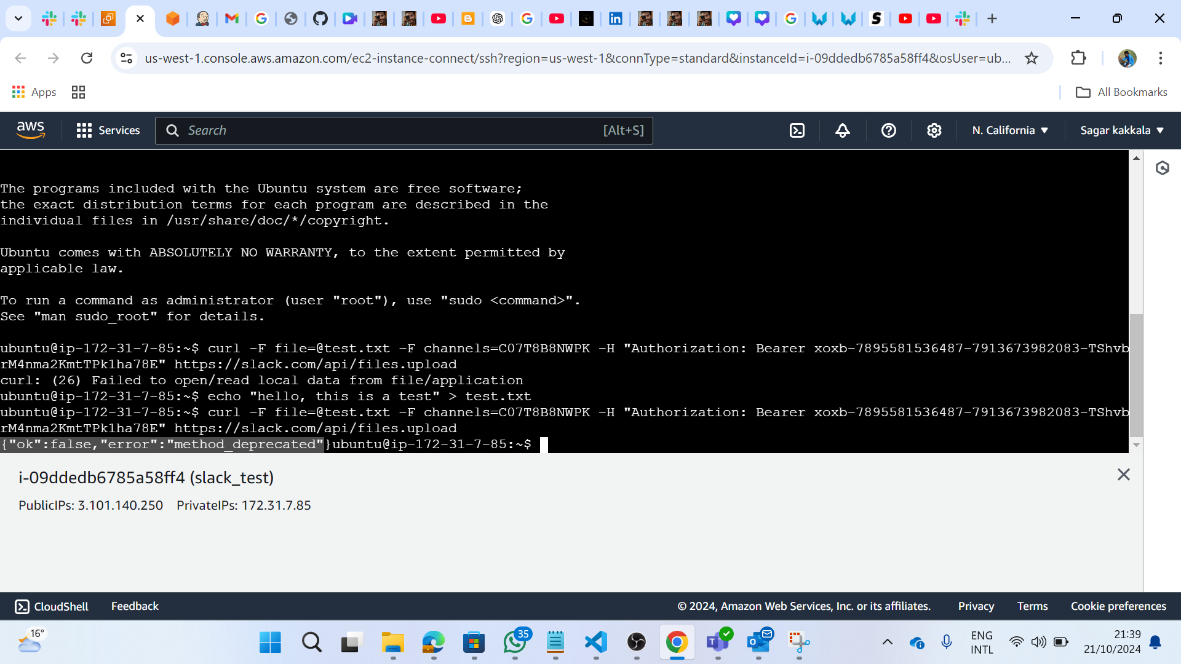The image size is (1181, 664).
Task: Switch to the LinkedIn browser tab
Action: (x=615, y=18)
